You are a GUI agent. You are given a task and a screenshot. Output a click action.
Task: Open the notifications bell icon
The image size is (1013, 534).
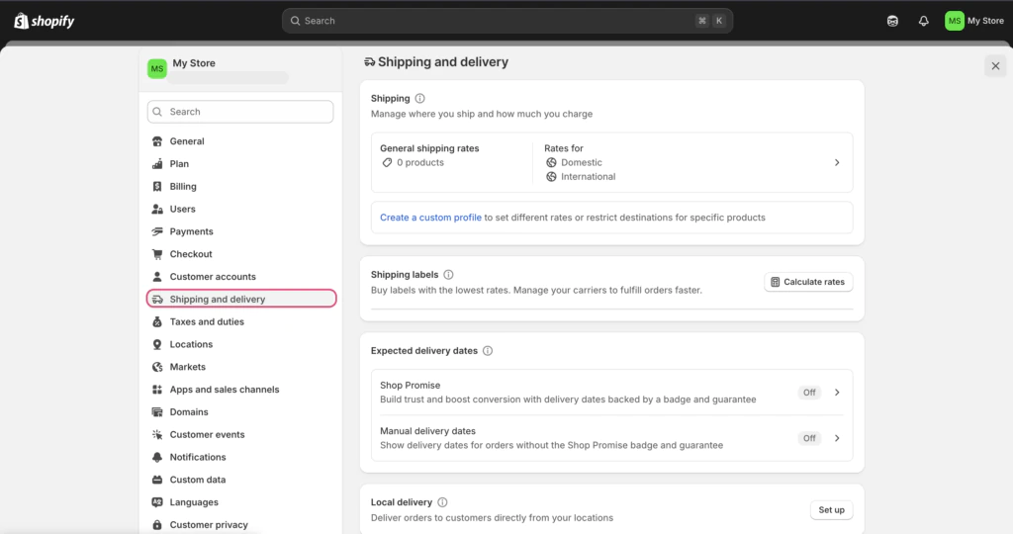[923, 21]
